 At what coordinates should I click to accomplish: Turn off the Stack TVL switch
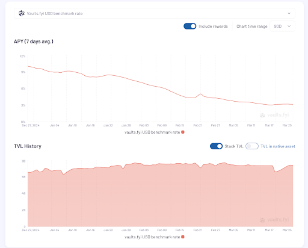point(216,146)
